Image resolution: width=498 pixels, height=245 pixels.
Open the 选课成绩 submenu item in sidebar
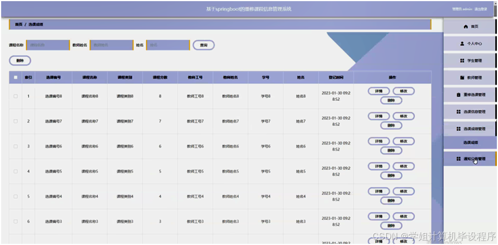click(470, 143)
